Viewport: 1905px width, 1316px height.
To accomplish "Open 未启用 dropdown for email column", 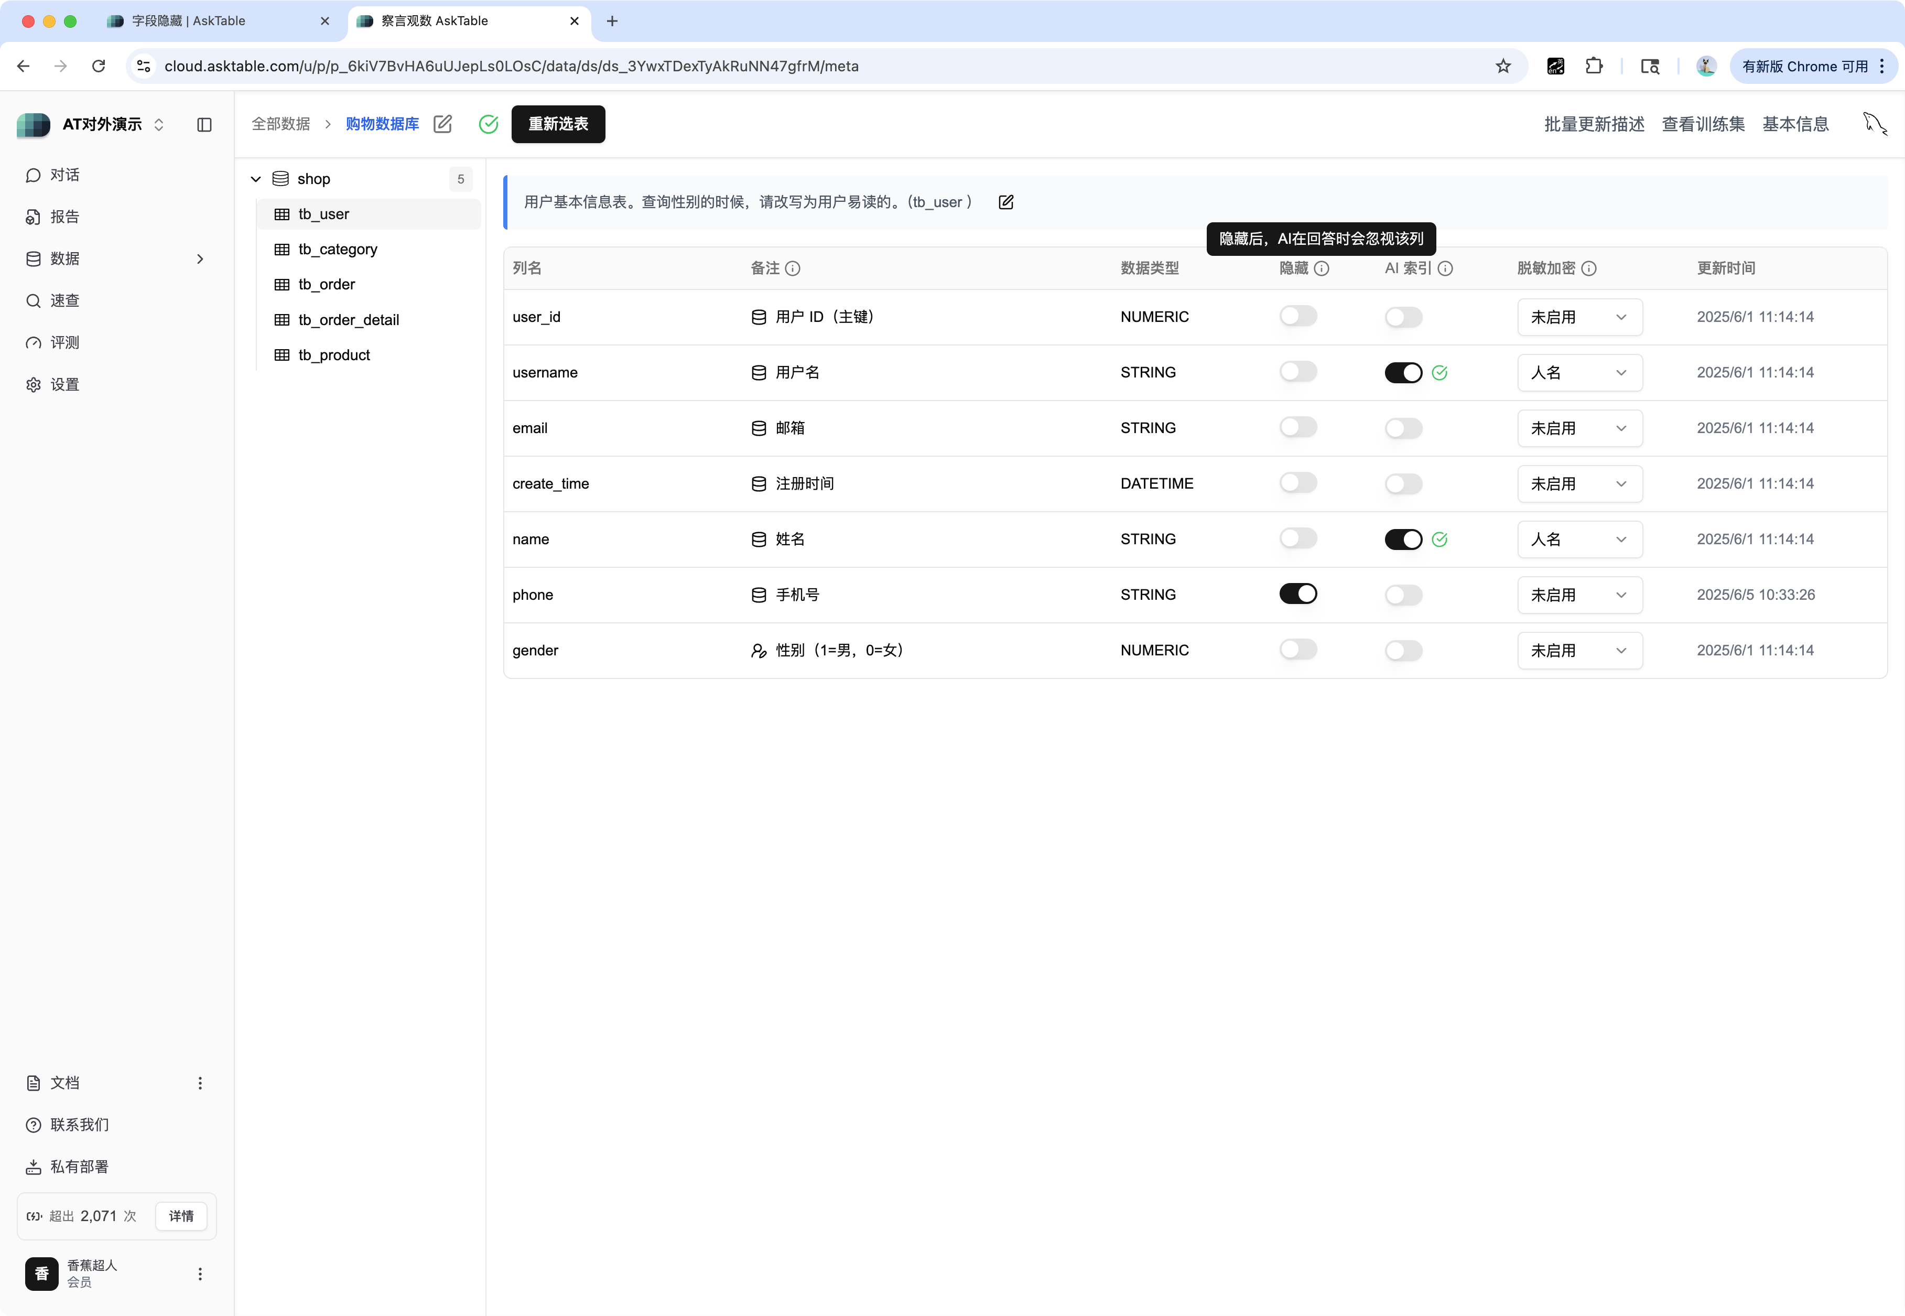I will (1578, 428).
